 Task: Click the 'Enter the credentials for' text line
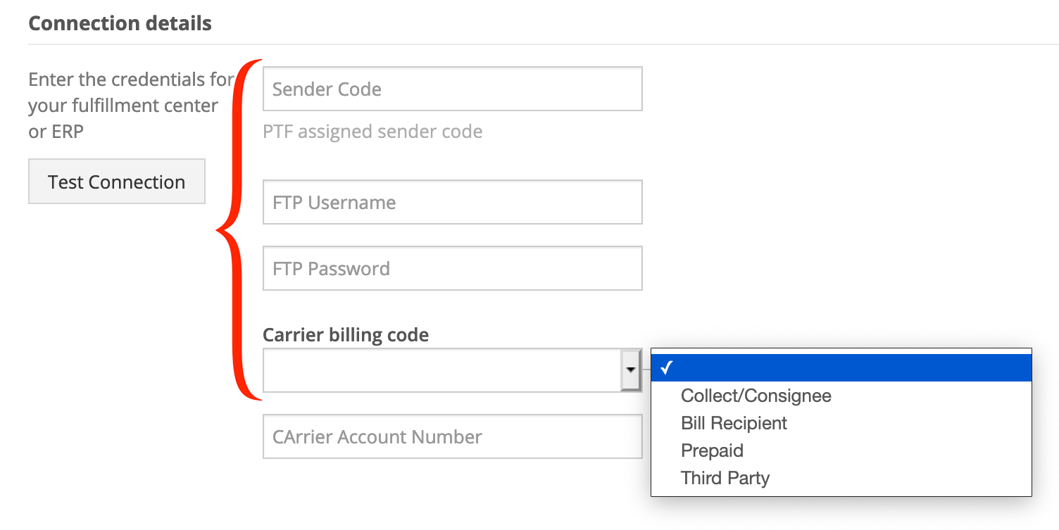[131, 80]
